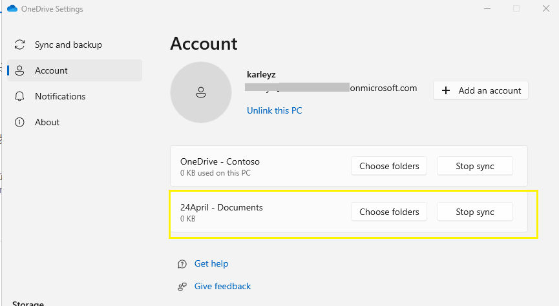Click the Unlink this PC link
The width and height of the screenshot is (559, 306).
point(274,111)
